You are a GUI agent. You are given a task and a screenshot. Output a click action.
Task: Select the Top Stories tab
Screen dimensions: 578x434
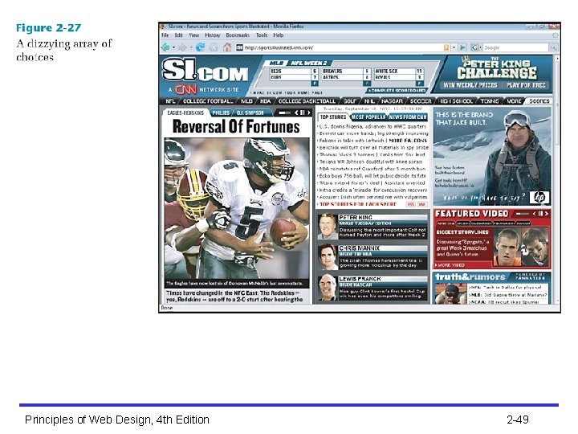333,117
